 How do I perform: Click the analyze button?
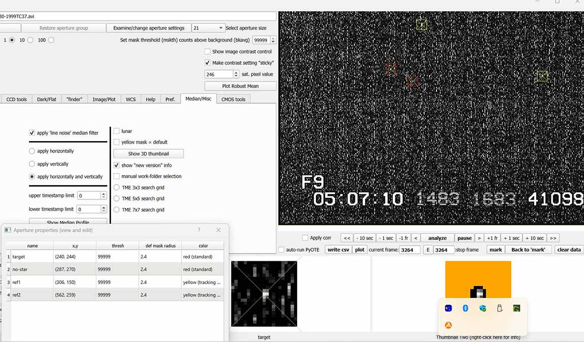[x=437, y=238]
